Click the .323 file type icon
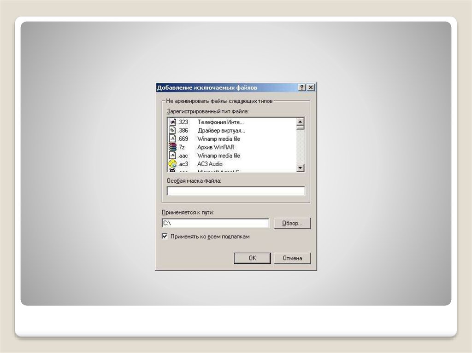Screen dimensions: 472x353 click(x=173, y=122)
